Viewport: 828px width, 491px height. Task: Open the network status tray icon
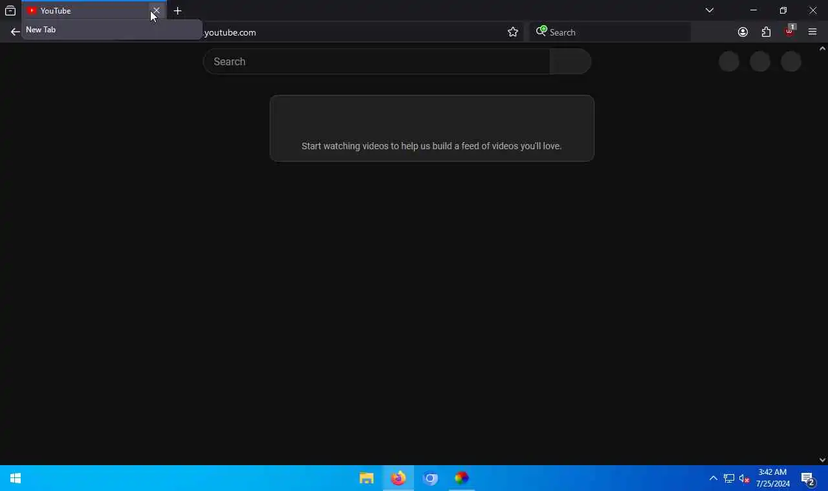729,478
